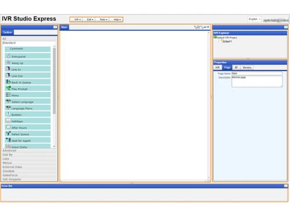Screen dimensions: 290x217
Task: Select DRAFT node in IVR Explorer
Action: click(x=227, y=42)
